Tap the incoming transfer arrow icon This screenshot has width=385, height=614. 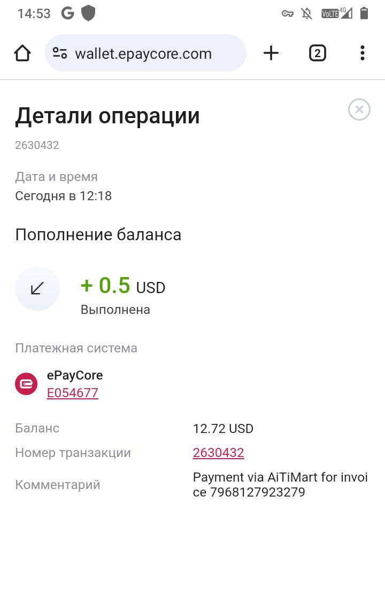(37, 289)
